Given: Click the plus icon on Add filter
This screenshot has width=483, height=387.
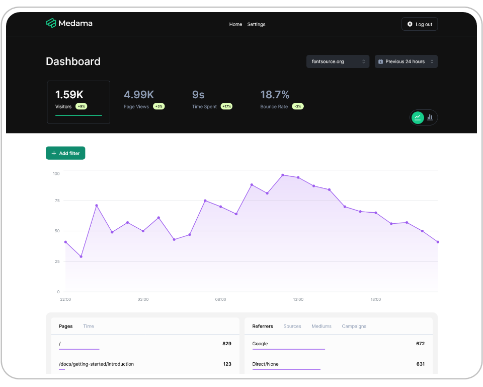Looking at the screenshot, I should 54,153.
